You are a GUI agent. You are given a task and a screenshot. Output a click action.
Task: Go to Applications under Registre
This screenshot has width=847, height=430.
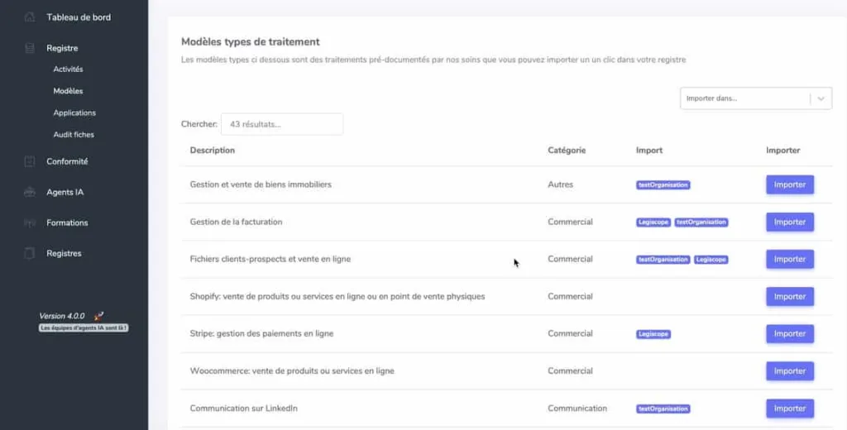pos(74,112)
